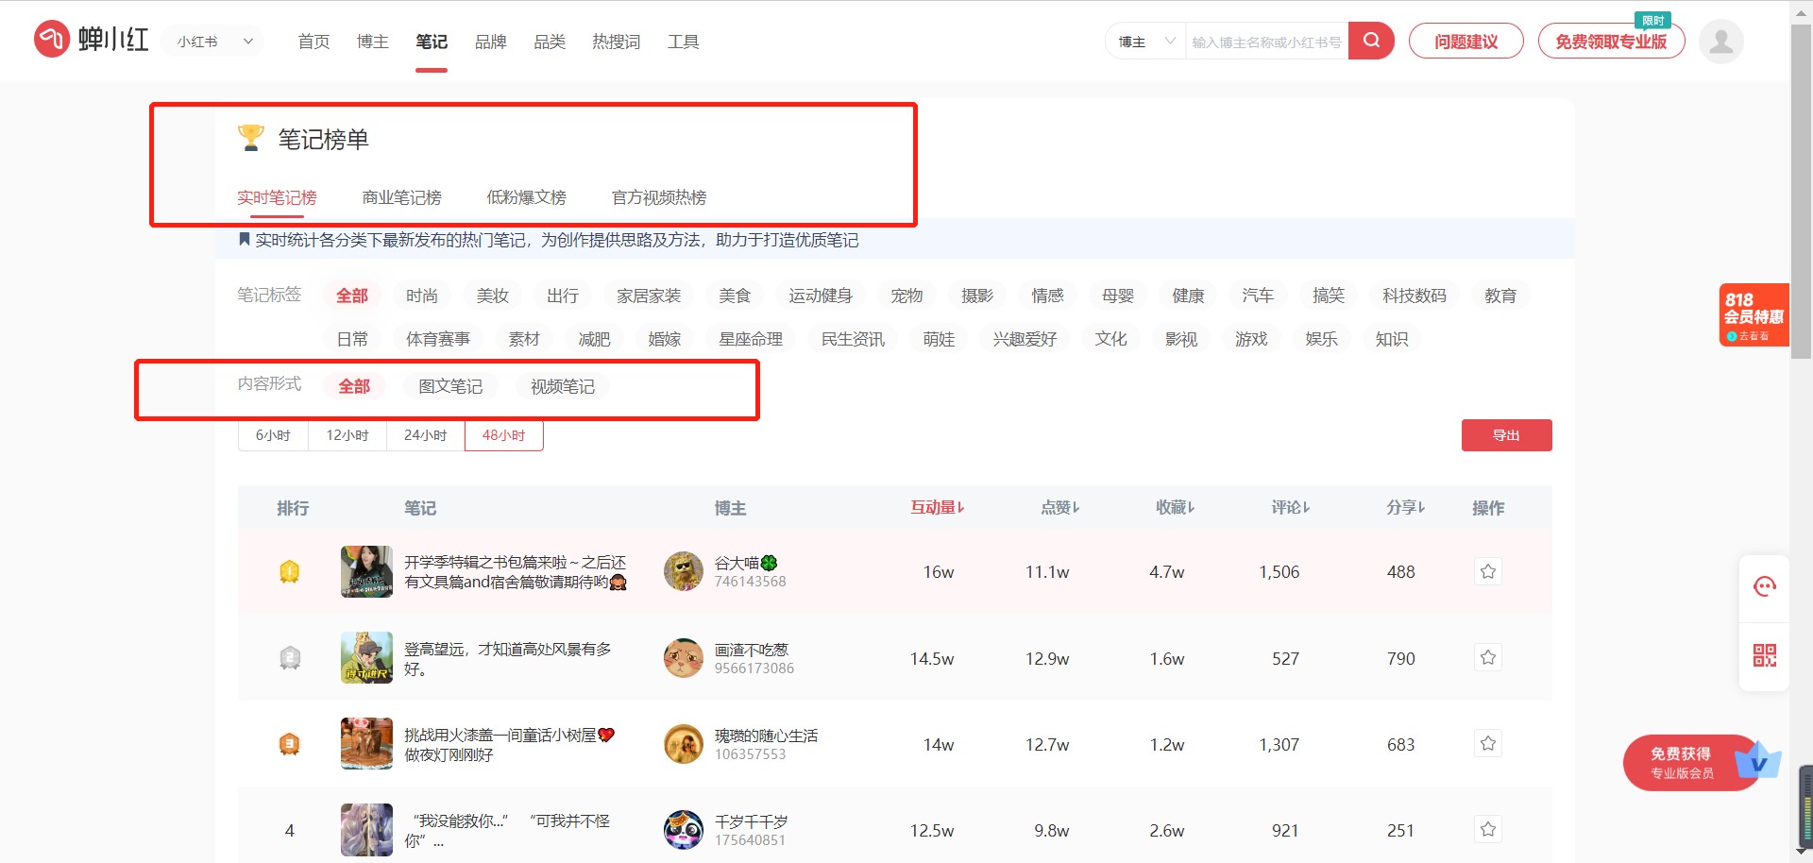Open the user avatar profile icon
Viewport: 1813px width, 863px height.
pyautogui.click(x=1720, y=41)
